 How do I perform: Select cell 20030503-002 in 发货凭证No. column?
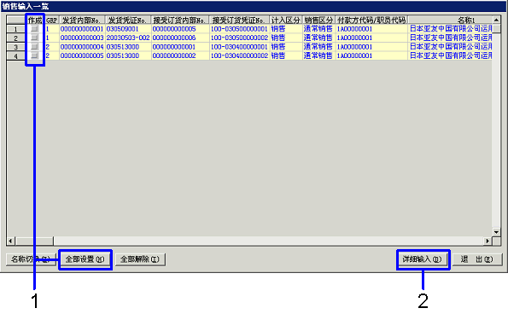tap(128, 38)
